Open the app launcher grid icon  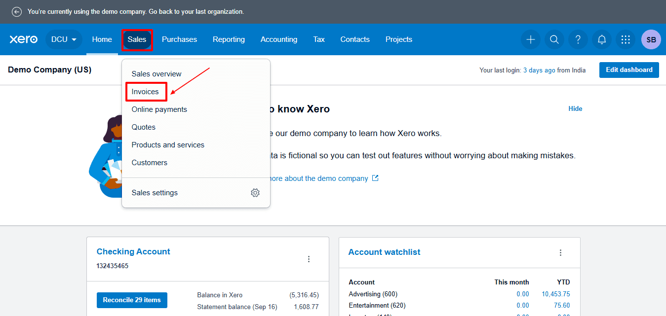pyautogui.click(x=625, y=39)
